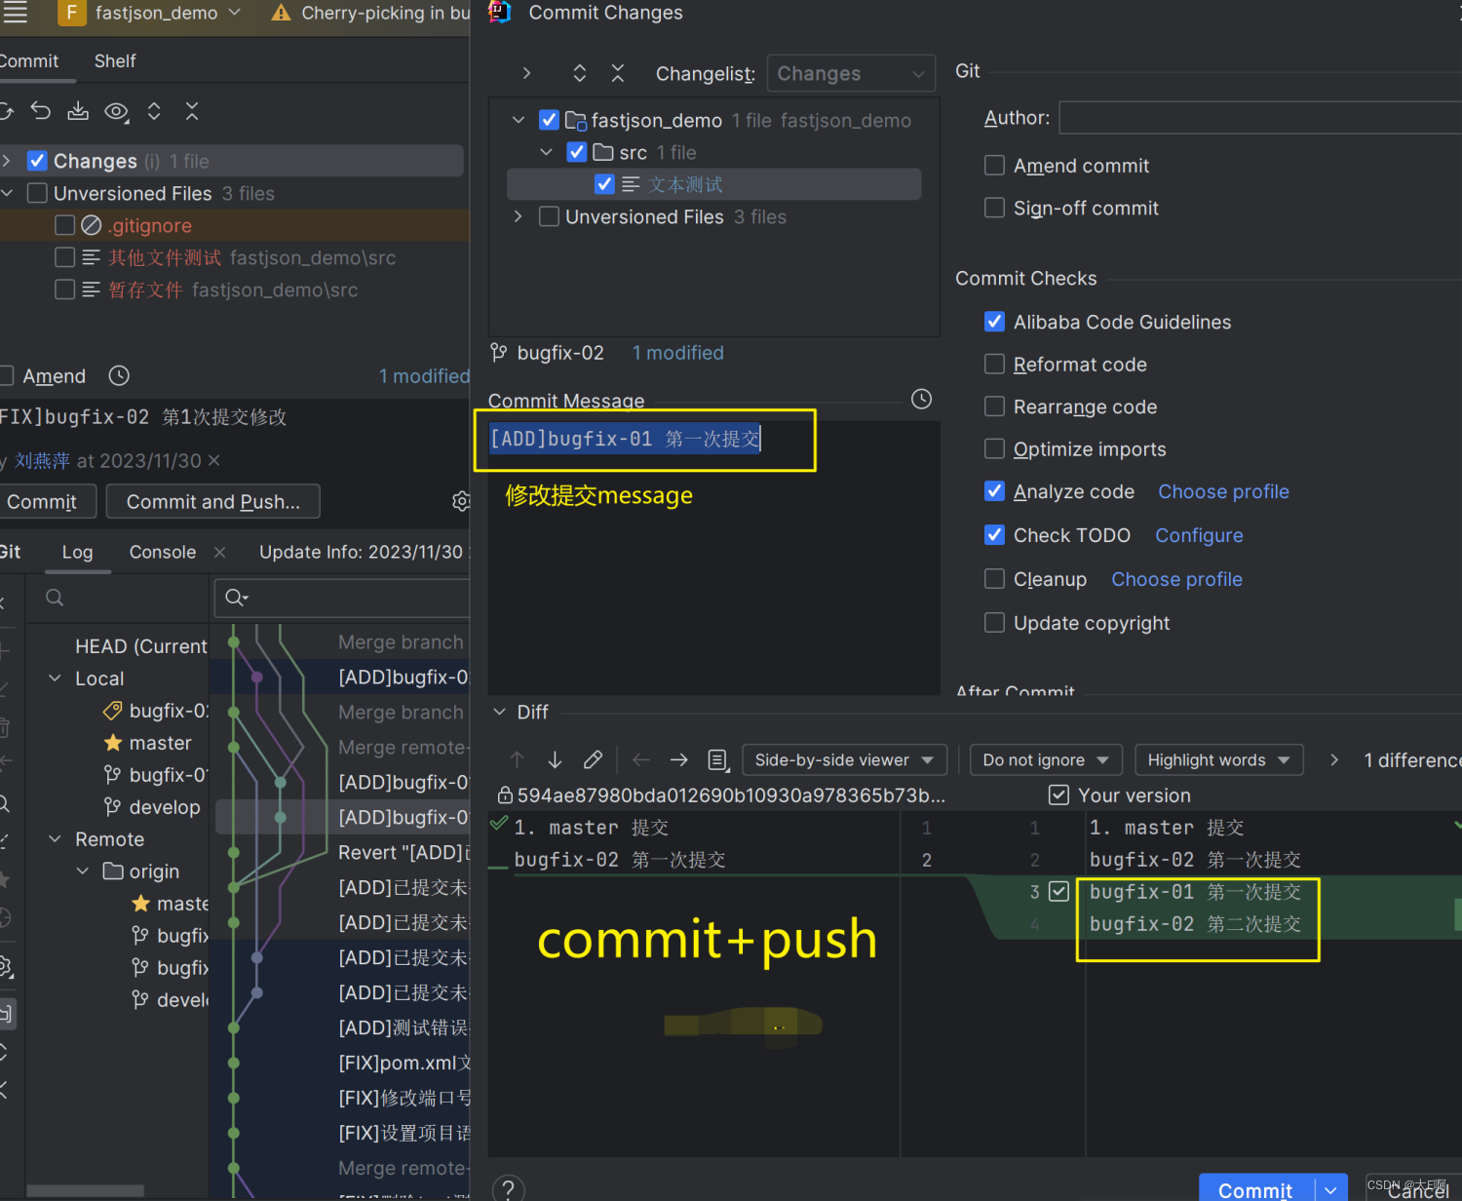
Task: Enable the Update copyright checkbox
Action: point(994,622)
